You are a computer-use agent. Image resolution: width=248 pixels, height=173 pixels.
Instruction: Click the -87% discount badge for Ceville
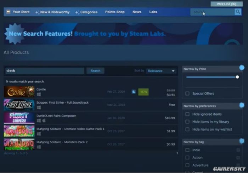click(143, 92)
